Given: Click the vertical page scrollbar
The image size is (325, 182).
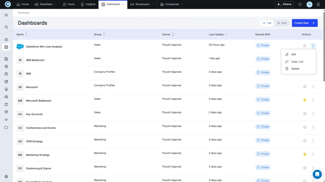Looking at the screenshot, I should tap(324, 47).
